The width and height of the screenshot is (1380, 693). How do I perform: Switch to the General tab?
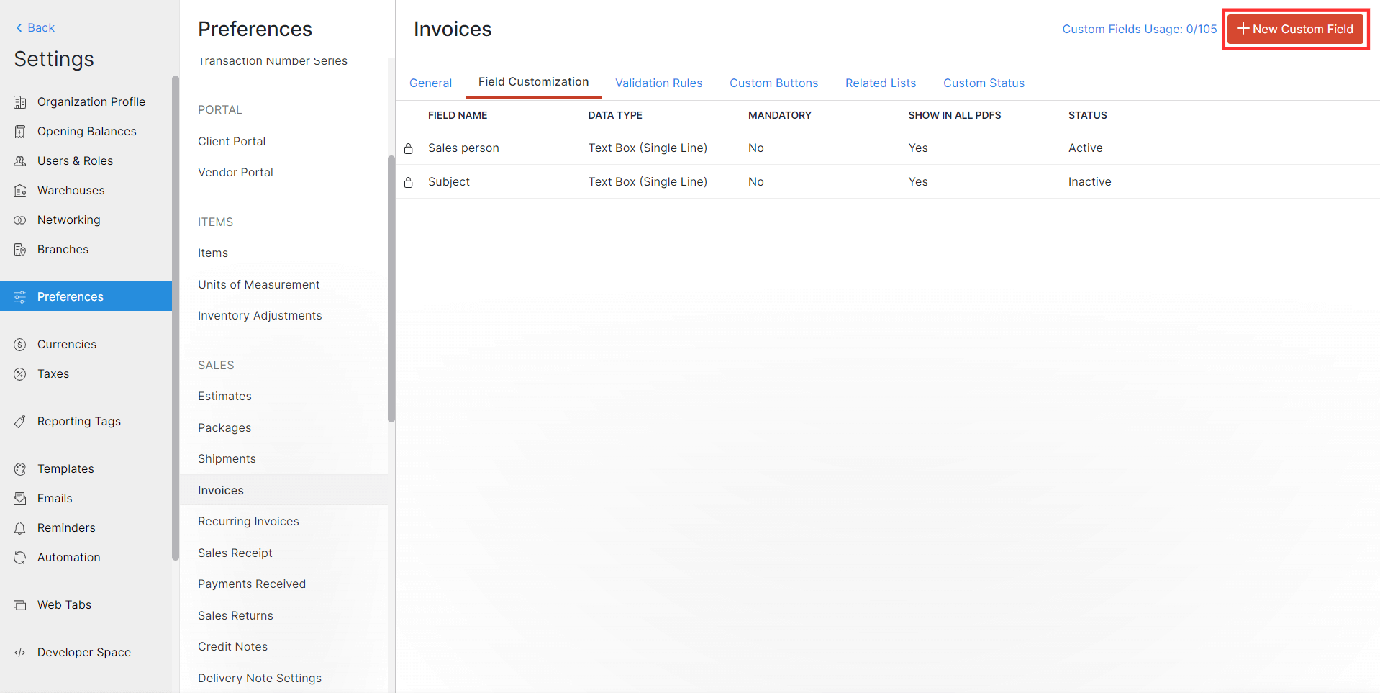coord(430,83)
